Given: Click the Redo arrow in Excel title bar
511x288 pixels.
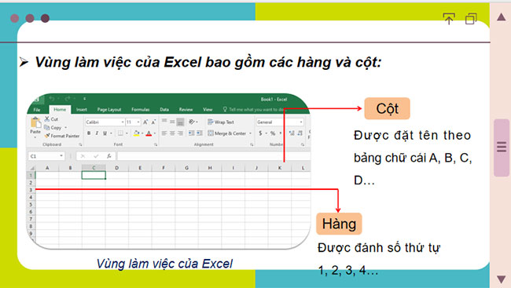Looking at the screenshot, I should 67,98.
